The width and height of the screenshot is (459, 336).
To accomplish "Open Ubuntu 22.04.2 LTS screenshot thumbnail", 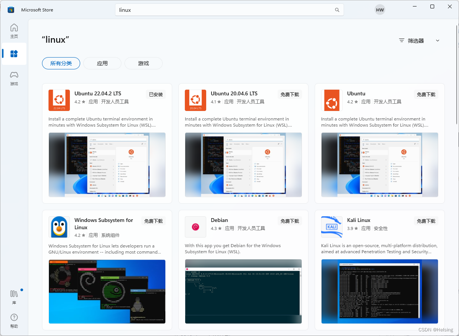I will tap(107, 165).
